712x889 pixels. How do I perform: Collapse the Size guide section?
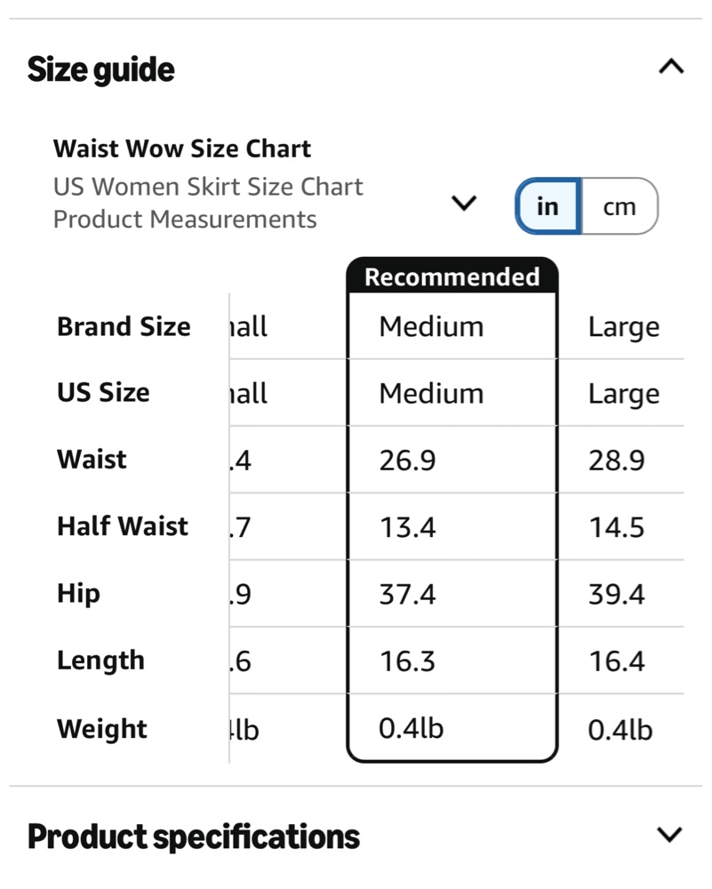pyautogui.click(x=671, y=67)
